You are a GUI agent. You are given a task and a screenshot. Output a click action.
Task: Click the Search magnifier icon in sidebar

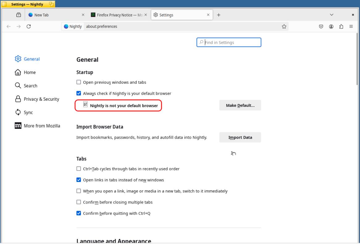point(18,86)
